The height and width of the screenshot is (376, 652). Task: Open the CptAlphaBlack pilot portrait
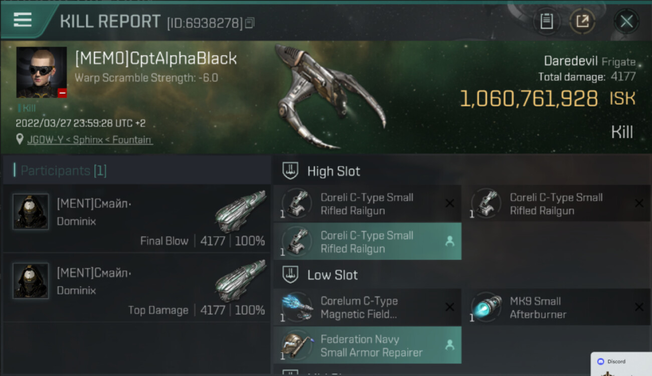pyautogui.click(x=42, y=72)
